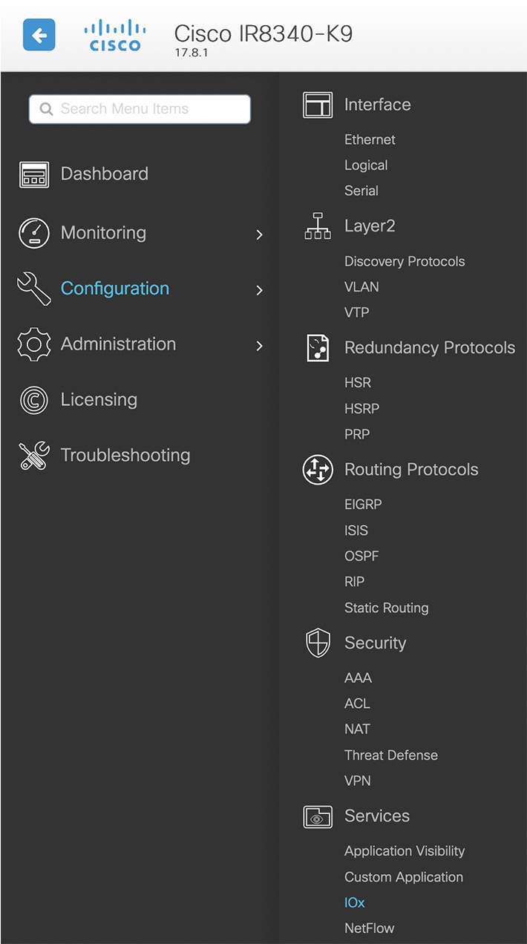Click the Security shield icon

[318, 643]
